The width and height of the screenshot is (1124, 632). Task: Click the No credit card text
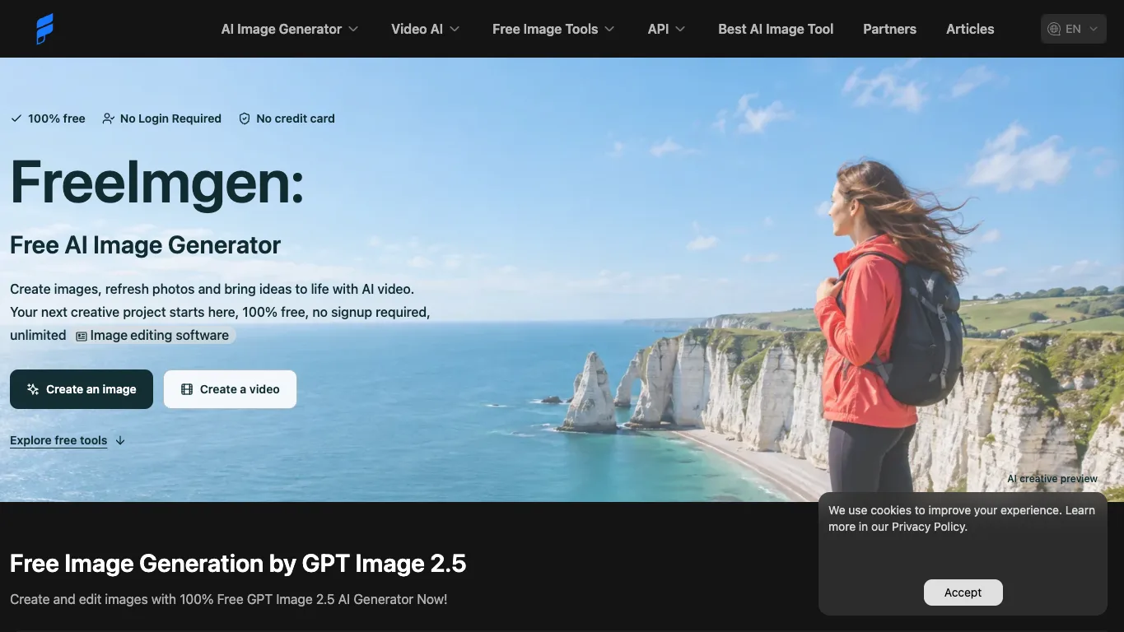(296, 118)
